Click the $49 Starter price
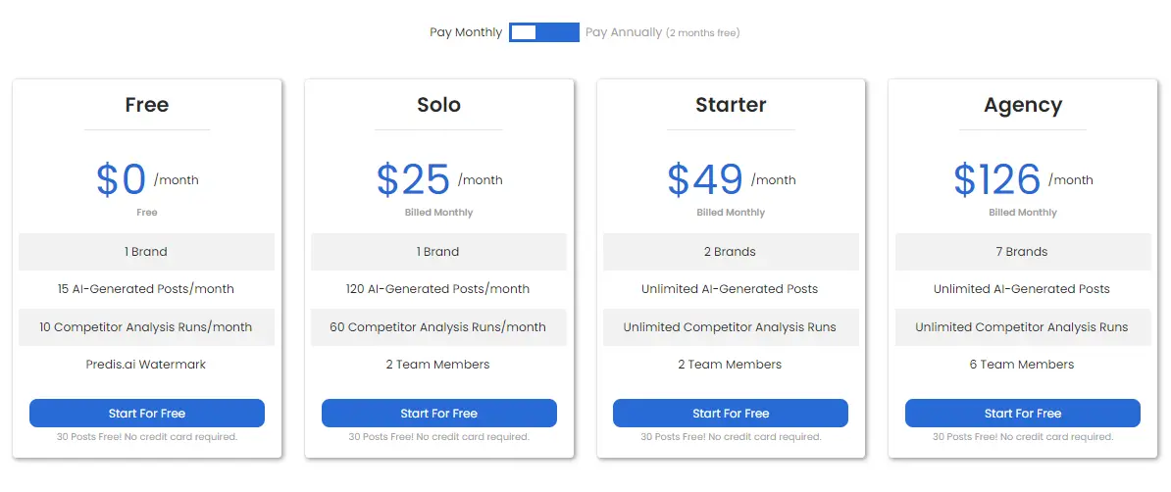The image size is (1171, 492). coord(705,179)
